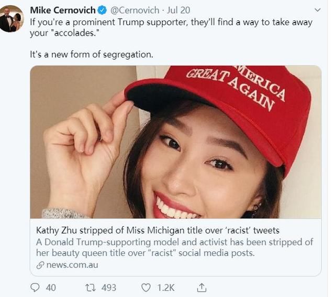Click the 1.2K likes count
The image size is (335, 297).
(x=166, y=288)
